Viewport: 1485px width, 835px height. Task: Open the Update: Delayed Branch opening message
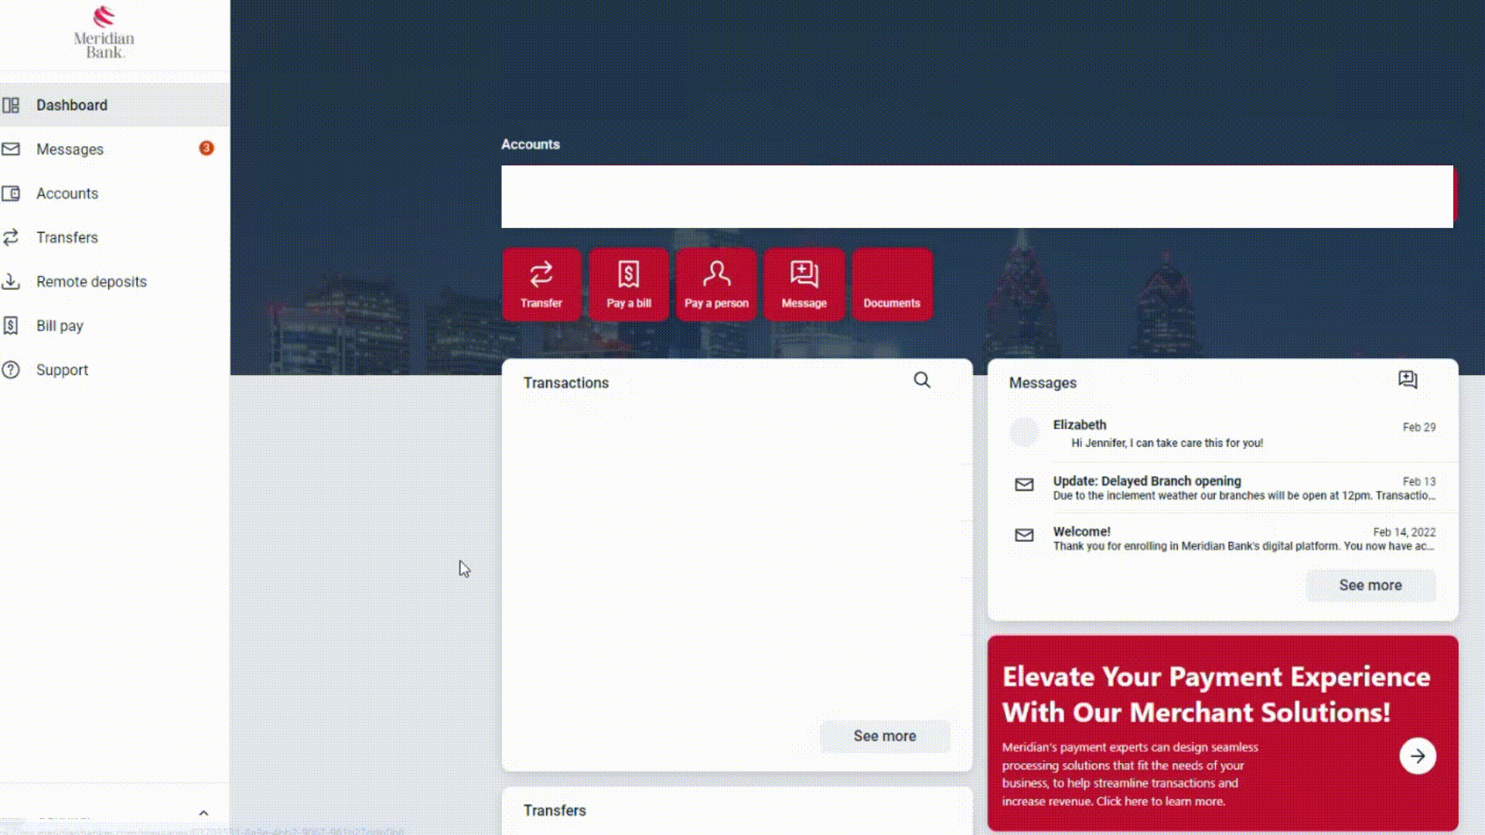(1223, 488)
